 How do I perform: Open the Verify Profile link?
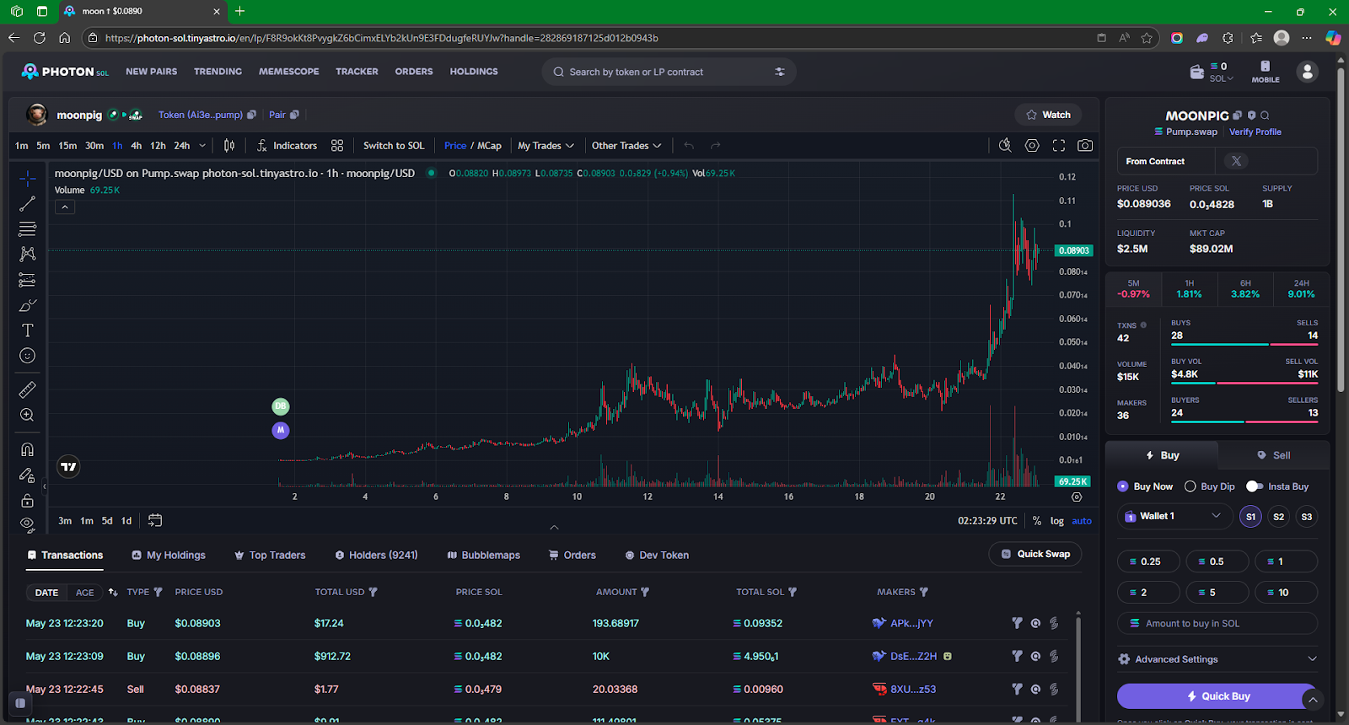click(1255, 132)
